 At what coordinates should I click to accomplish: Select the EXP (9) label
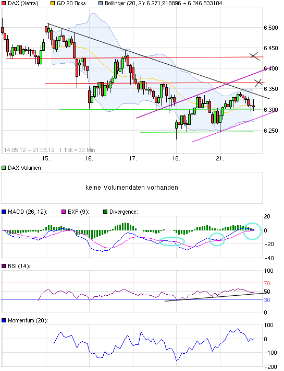point(78,212)
